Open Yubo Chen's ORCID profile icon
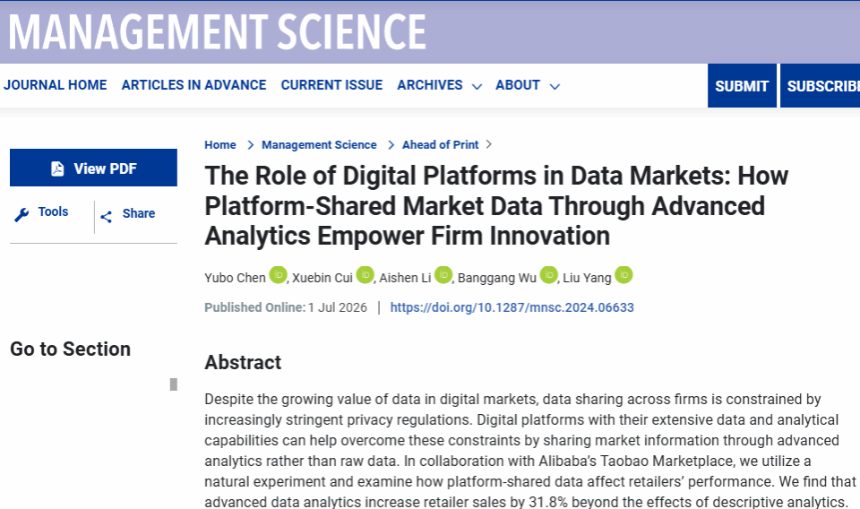The height and width of the screenshot is (509, 860). [x=278, y=275]
